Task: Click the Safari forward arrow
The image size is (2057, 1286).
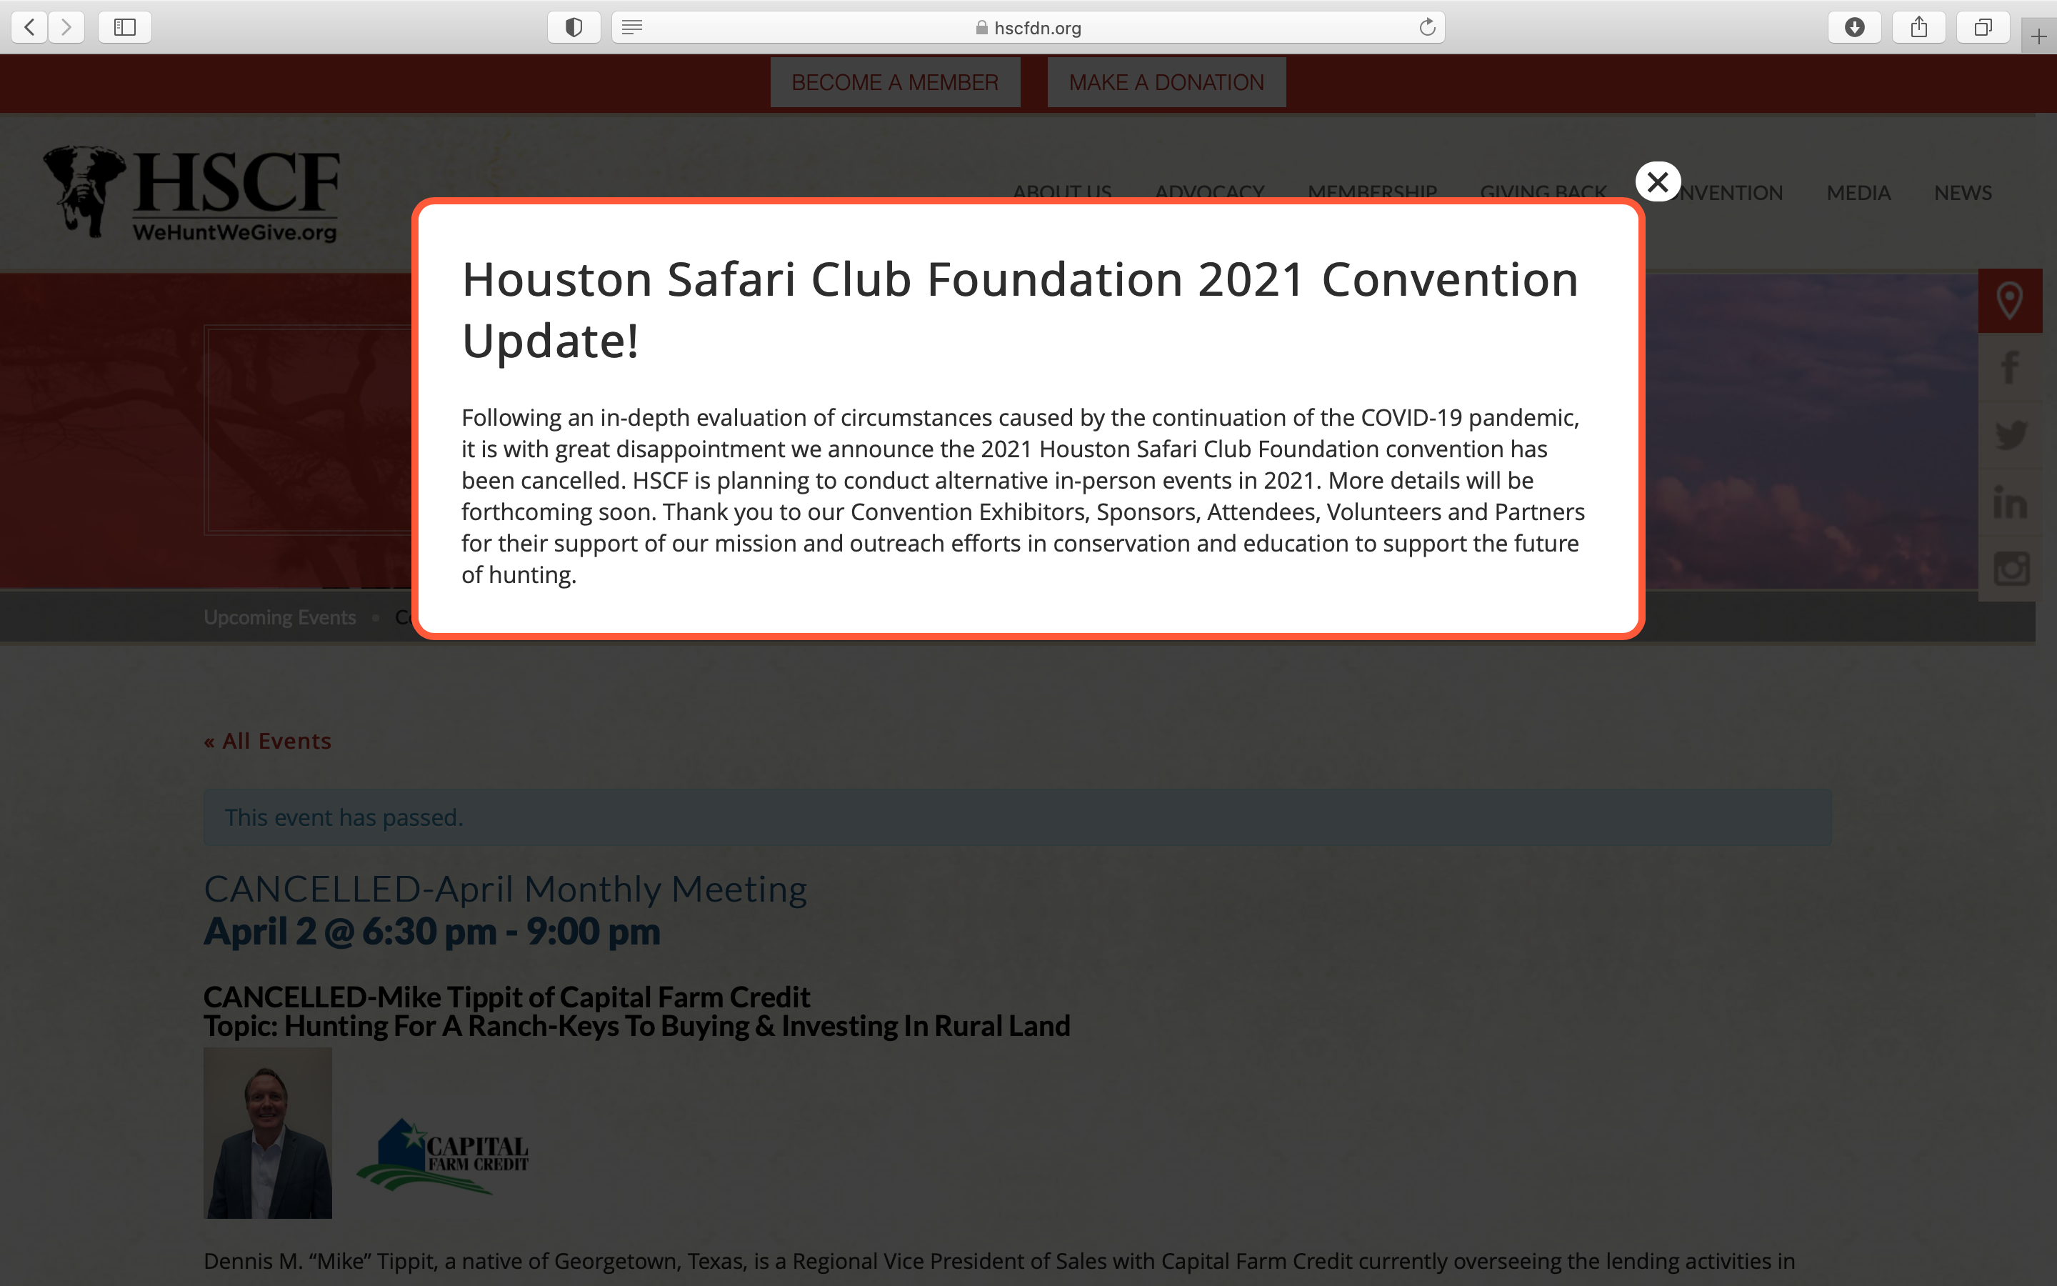Action: point(66,27)
